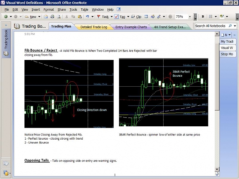Click the Clip screen clipping button
The height and width of the screenshot is (179, 239).
click(136, 17)
